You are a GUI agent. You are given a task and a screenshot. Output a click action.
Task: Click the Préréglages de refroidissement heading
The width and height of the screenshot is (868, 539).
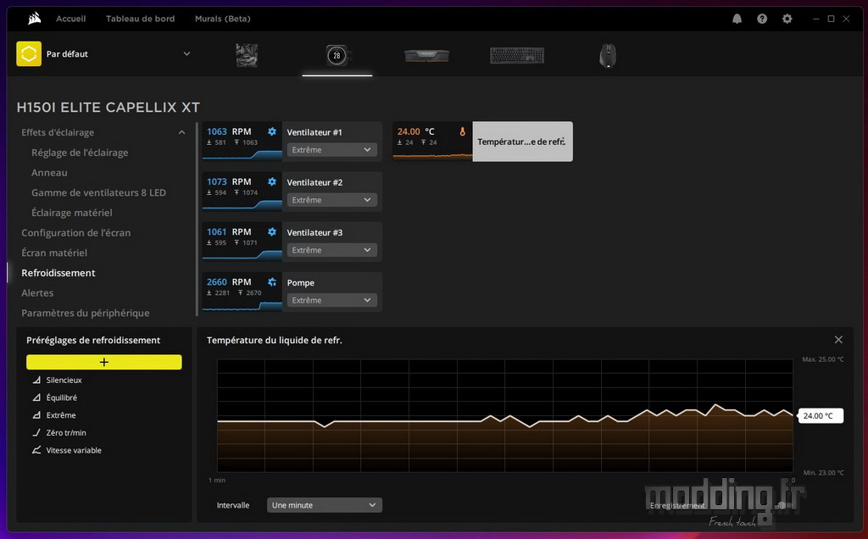[x=93, y=341]
